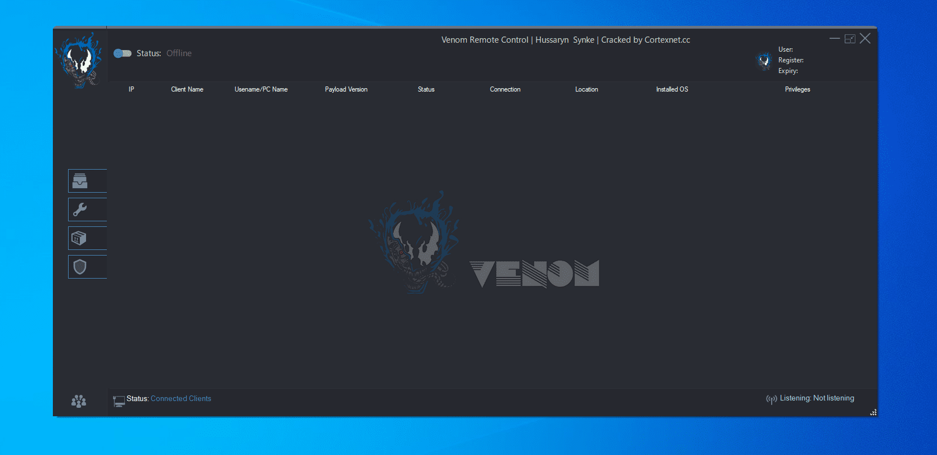Click the Offline status text
Screen dimensions: 937x455
179,53
